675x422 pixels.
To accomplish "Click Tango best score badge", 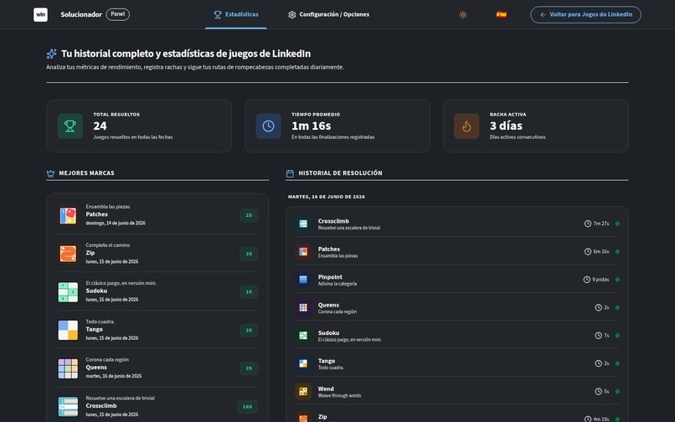I will pos(249,330).
